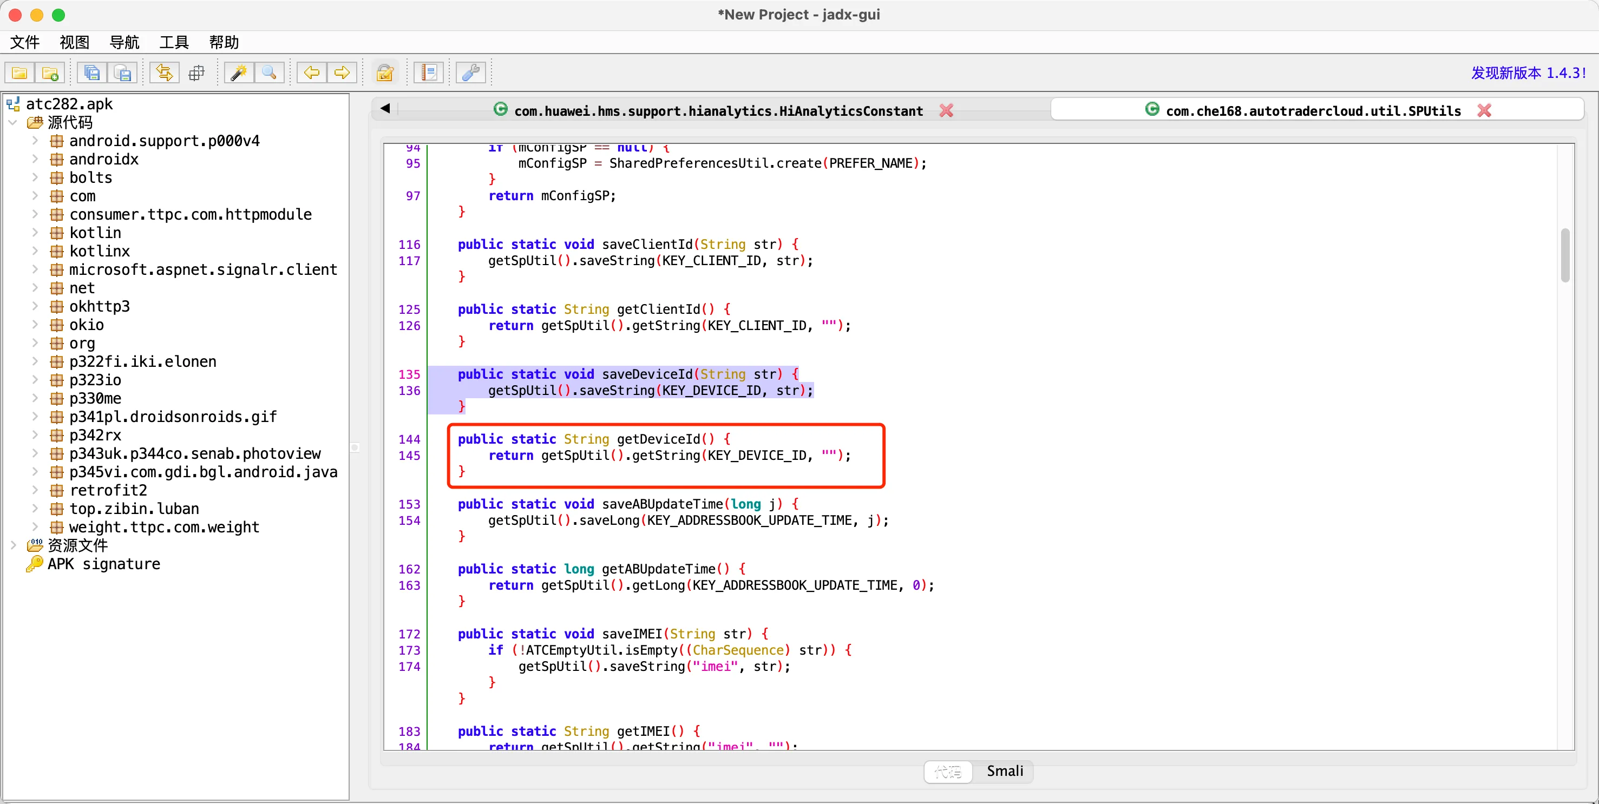
Task: Click the Open file folder icon
Action: [x=19, y=73]
